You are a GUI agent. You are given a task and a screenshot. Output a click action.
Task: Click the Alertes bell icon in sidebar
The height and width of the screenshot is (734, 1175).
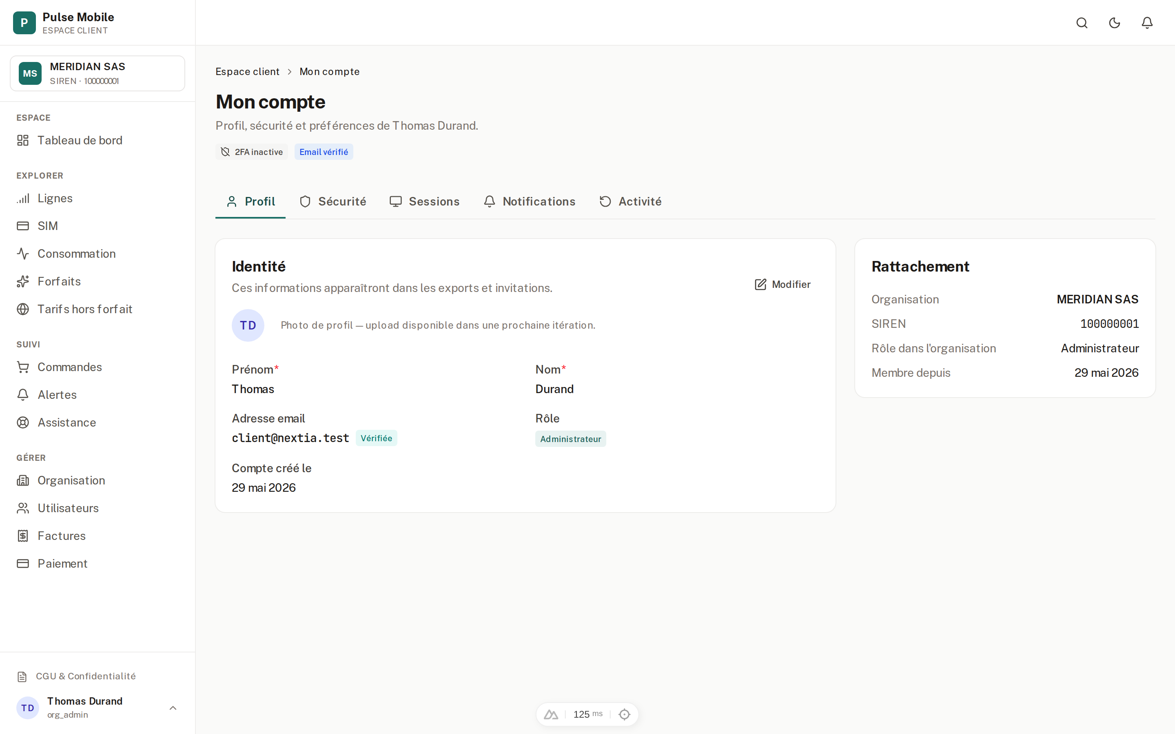pyautogui.click(x=23, y=395)
